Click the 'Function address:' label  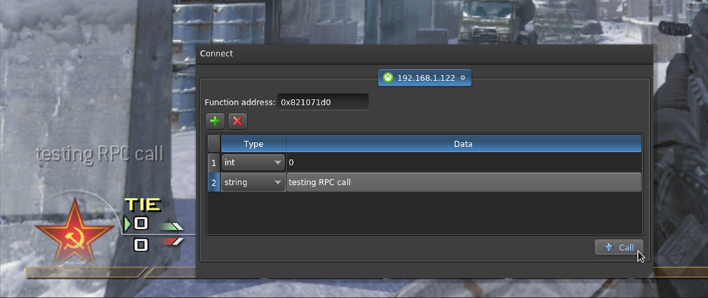240,102
